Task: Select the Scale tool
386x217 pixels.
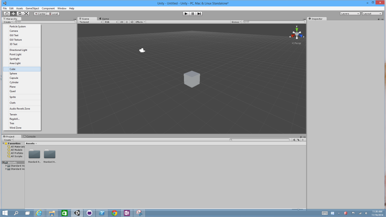Action: 26,14
